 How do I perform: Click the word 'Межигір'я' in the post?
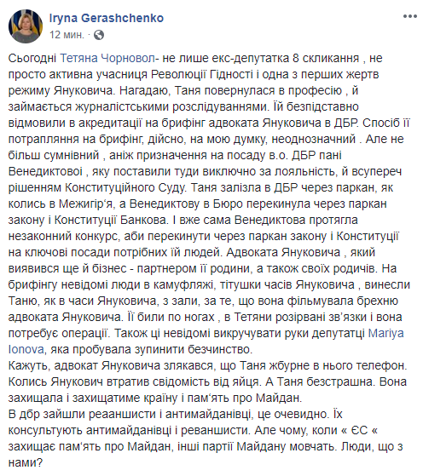click(86, 204)
